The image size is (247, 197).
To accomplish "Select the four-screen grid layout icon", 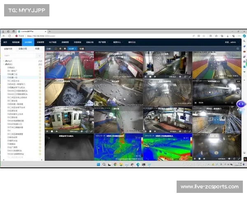I will (61, 49).
